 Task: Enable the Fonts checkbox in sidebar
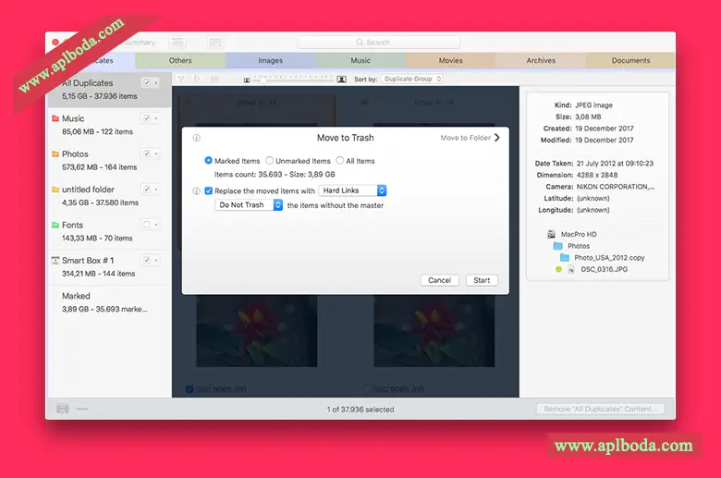click(x=146, y=225)
